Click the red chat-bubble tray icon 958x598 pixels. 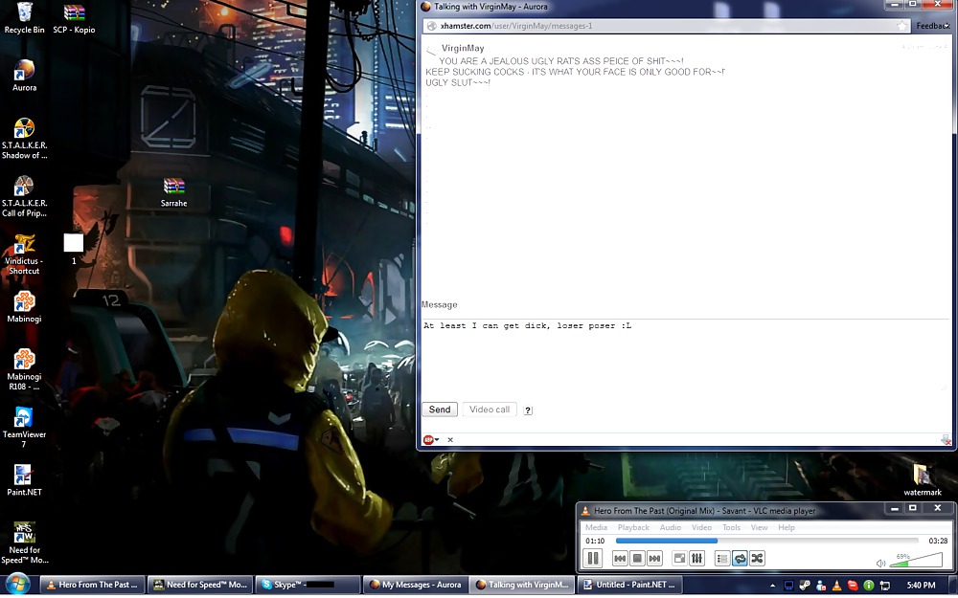[853, 586]
